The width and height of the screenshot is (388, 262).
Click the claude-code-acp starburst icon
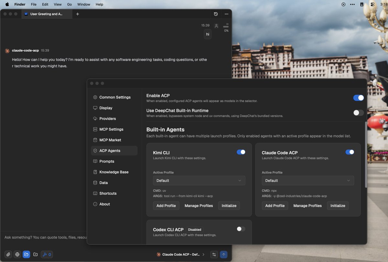(7, 51)
